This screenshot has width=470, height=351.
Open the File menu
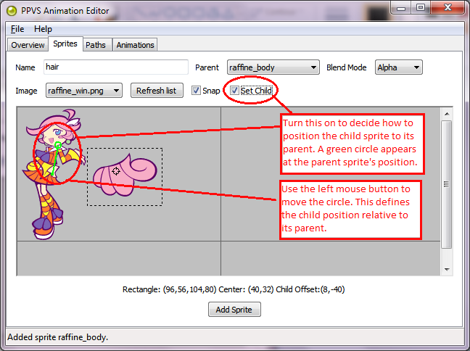[x=17, y=29]
